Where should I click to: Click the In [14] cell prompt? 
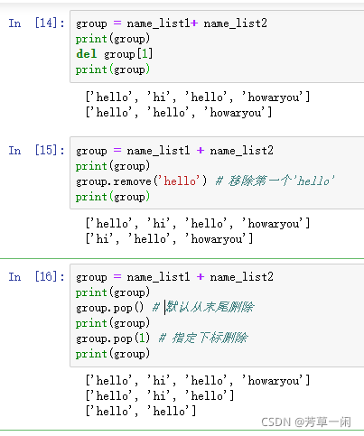click(x=36, y=23)
